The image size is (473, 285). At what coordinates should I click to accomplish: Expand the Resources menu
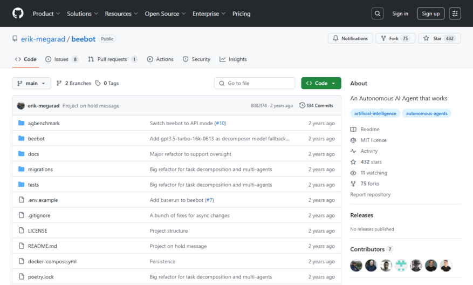click(121, 13)
